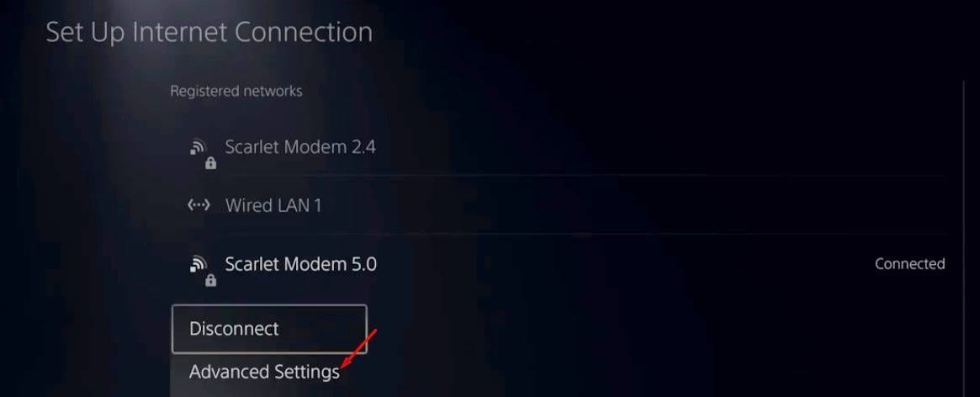Click the Disconnect button
This screenshot has height=397, width=980.
pos(268,329)
